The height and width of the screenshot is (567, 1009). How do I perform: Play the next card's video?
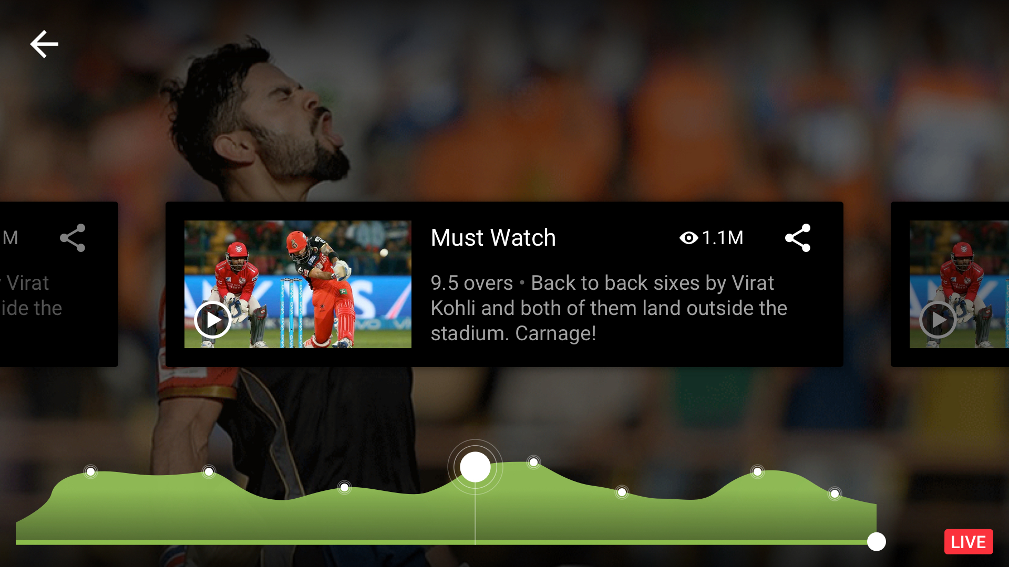tap(938, 320)
